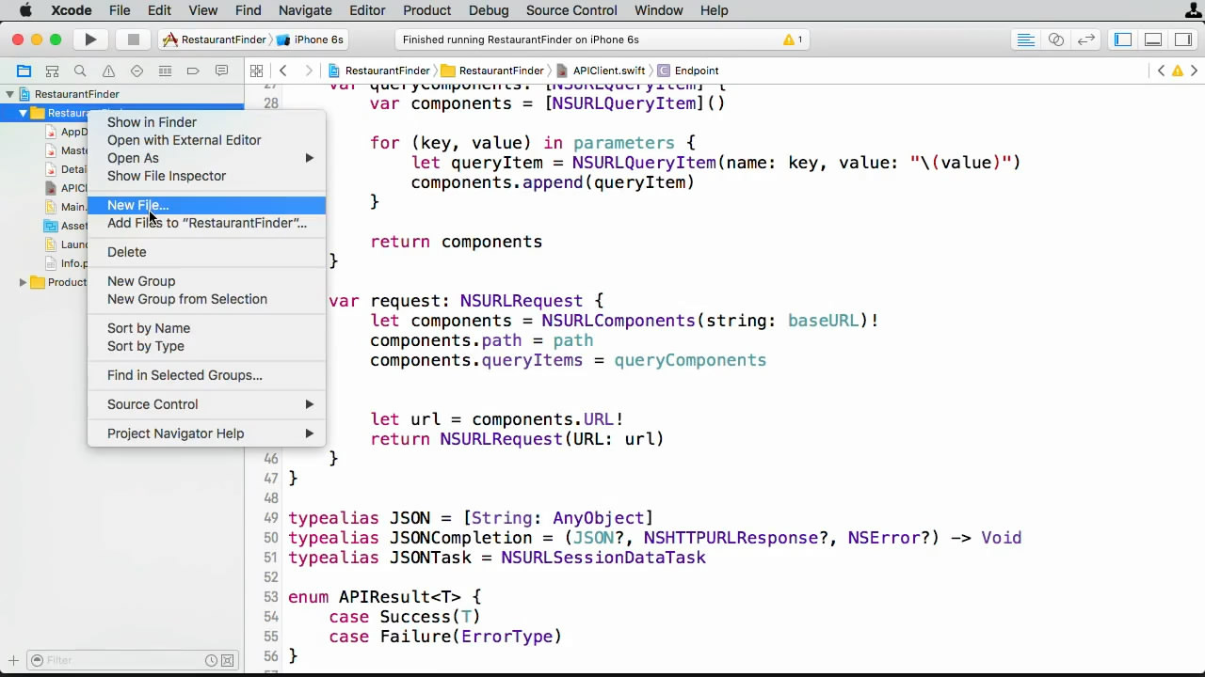Click the add plus button in navigator footer
This screenshot has height=677, width=1205.
pos(13,661)
